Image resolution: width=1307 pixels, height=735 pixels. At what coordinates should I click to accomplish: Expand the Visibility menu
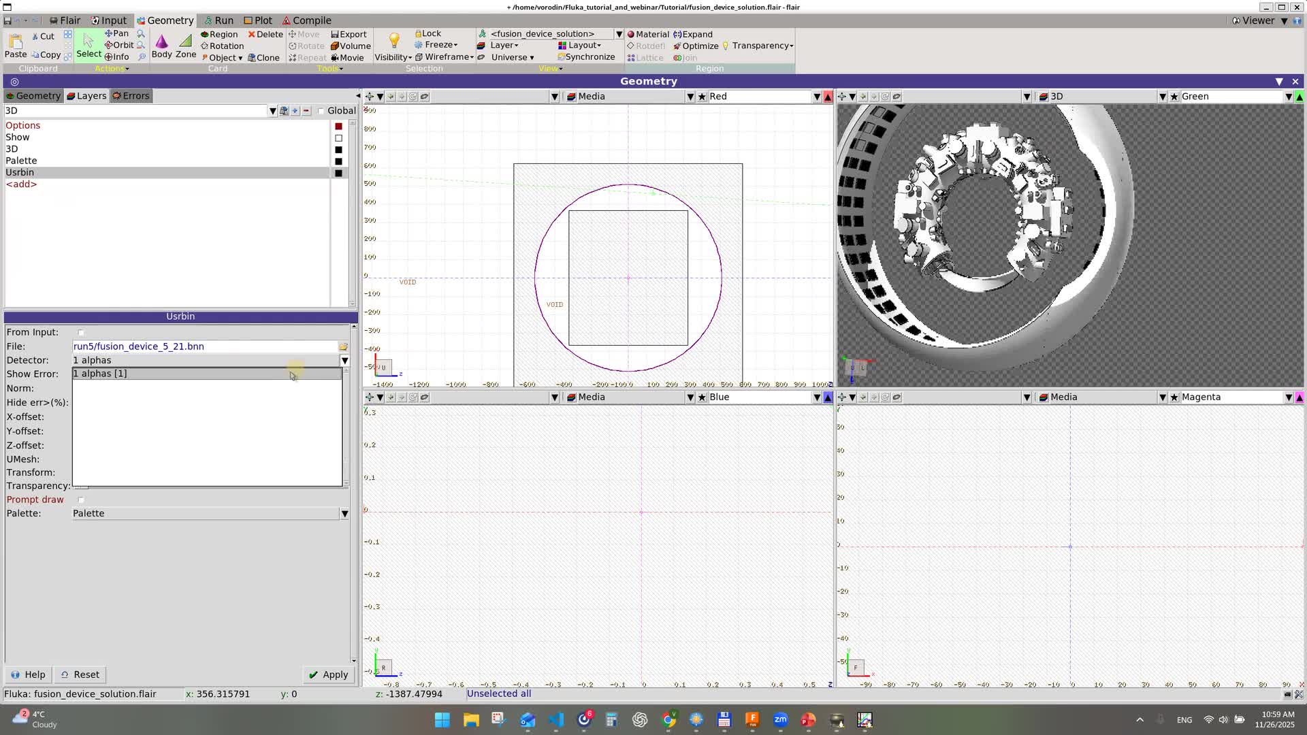[x=393, y=57]
